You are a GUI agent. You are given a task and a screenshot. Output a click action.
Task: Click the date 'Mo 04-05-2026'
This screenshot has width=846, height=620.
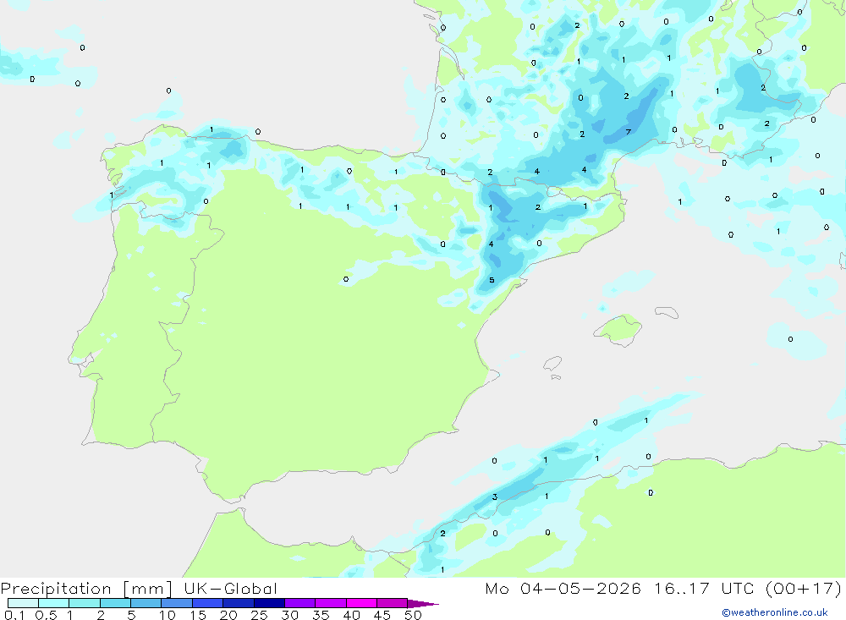563,589
